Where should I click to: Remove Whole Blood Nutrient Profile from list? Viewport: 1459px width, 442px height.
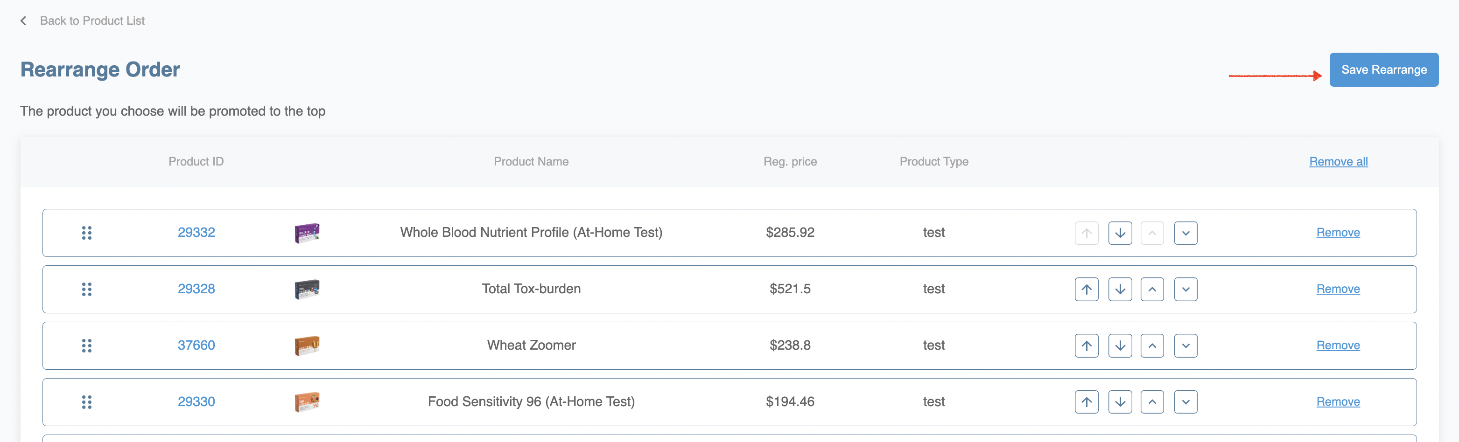[1338, 233]
